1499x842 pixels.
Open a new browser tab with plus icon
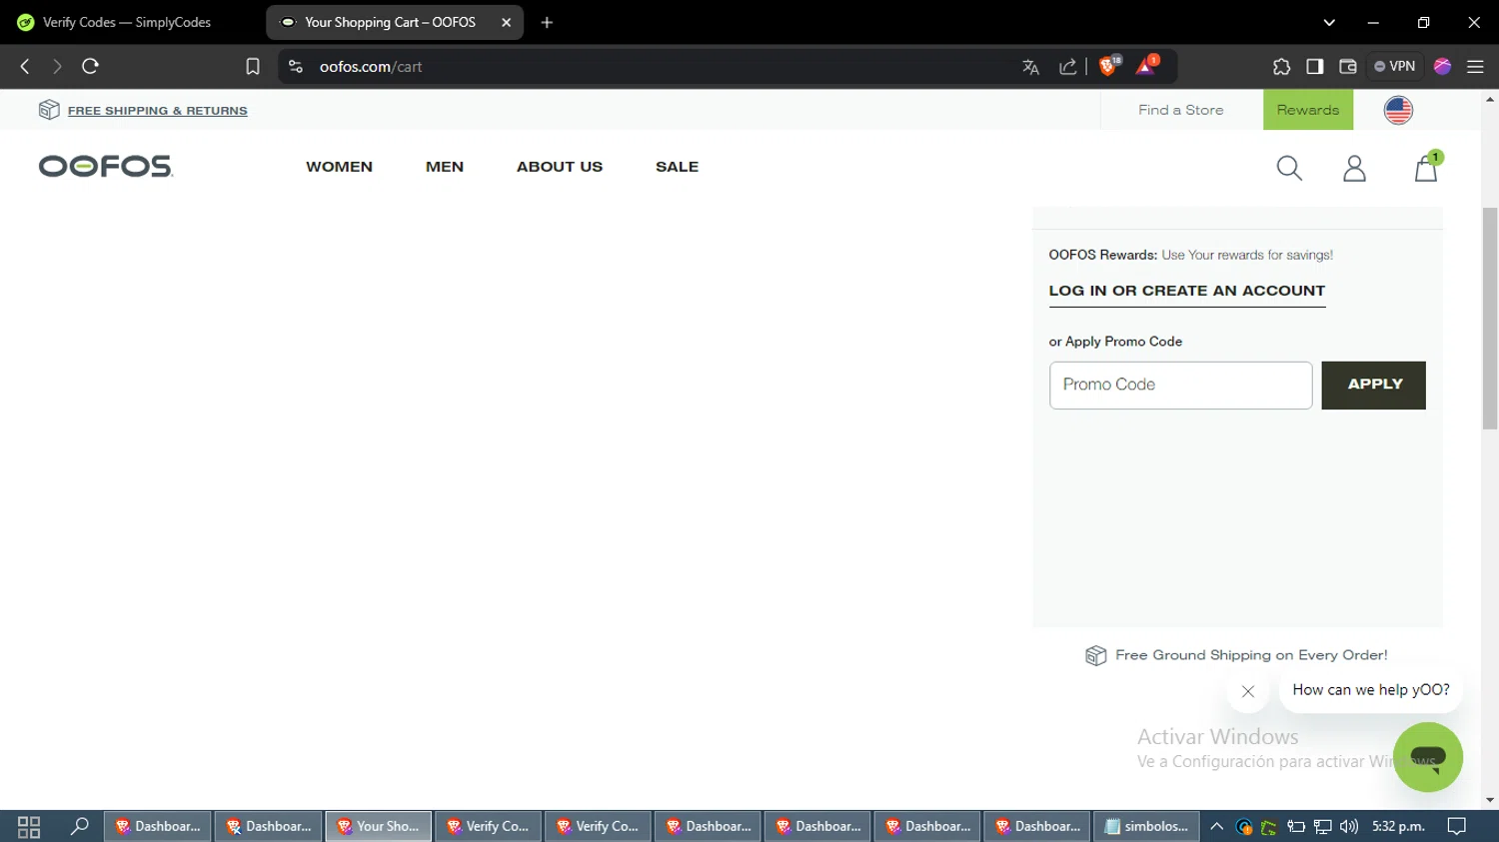click(x=547, y=22)
